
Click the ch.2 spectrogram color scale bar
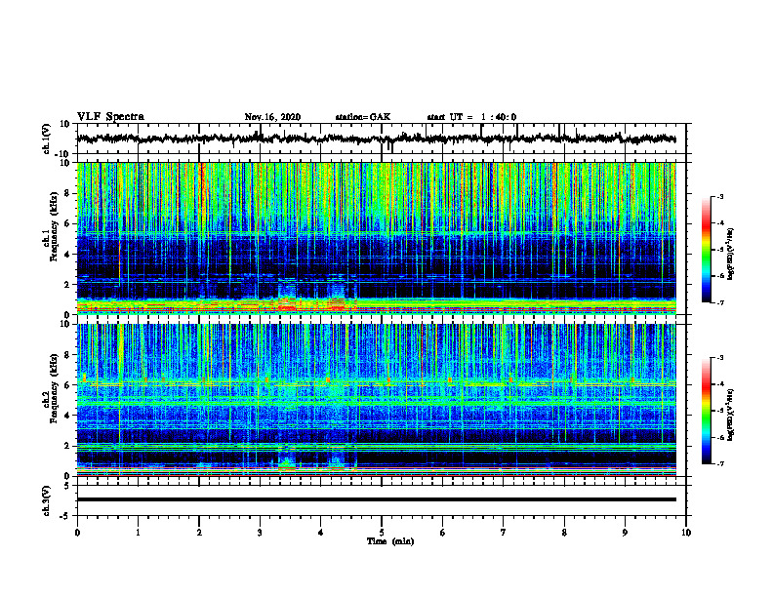click(706, 411)
